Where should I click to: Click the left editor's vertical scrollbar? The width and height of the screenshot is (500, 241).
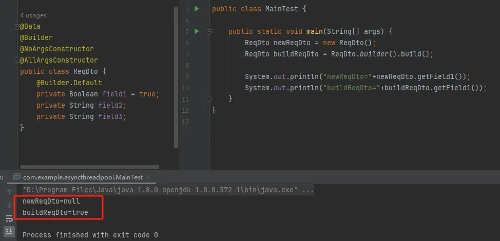coord(177,77)
